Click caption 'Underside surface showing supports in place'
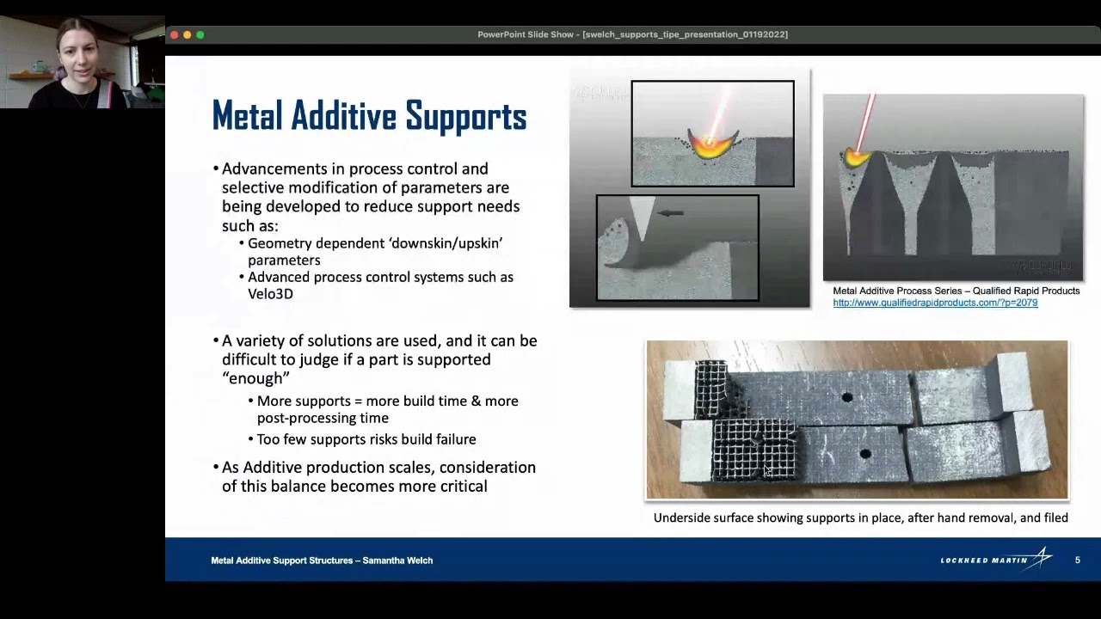The image size is (1101, 619). click(x=861, y=518)
